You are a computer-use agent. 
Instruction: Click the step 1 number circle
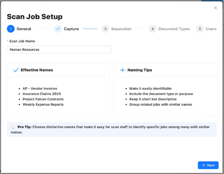click(x=11, y=29)
